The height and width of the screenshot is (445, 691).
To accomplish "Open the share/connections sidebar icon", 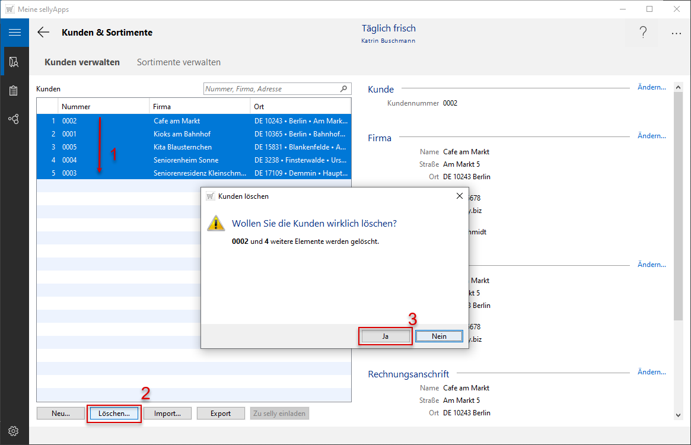I will [x=14, y=119].
